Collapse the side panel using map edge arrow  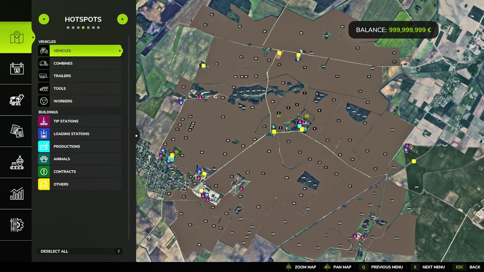[x=137, y=136]
